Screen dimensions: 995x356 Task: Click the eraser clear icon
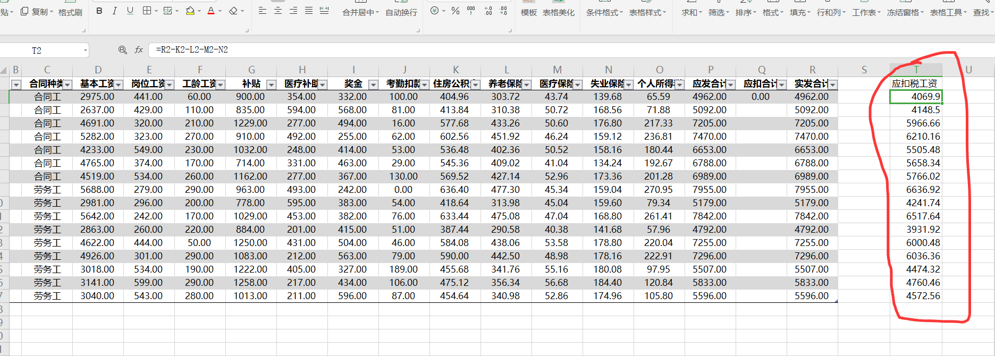233,11
